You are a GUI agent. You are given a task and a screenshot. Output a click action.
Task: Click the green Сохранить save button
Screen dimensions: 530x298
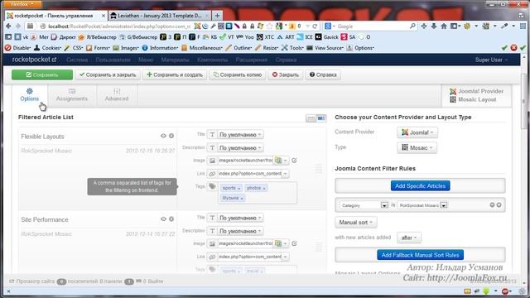(42, 74)
